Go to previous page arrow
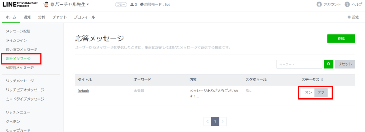 point(207,121)
